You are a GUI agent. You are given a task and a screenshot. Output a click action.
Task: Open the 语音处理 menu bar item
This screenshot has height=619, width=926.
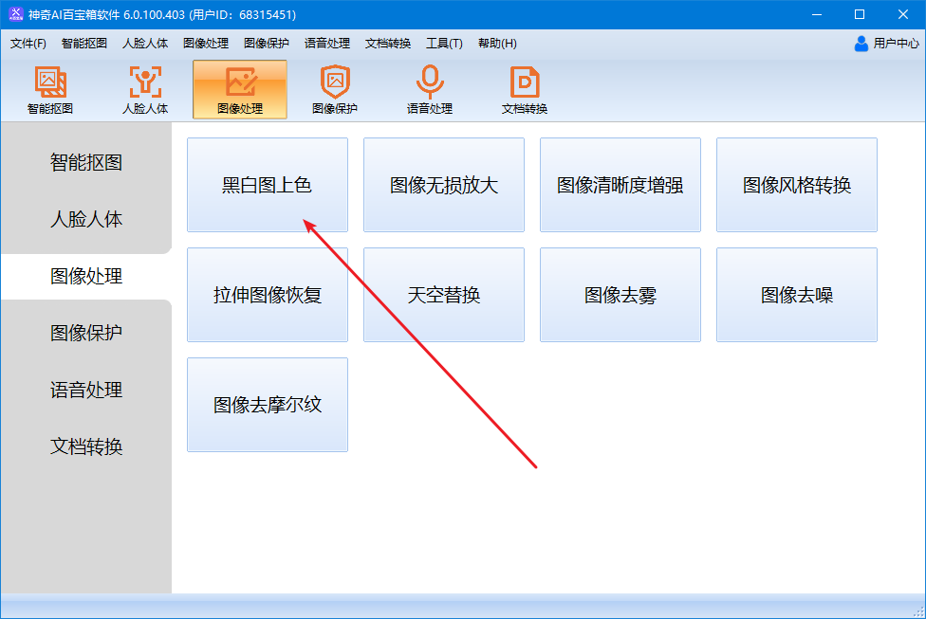[327, 43]
